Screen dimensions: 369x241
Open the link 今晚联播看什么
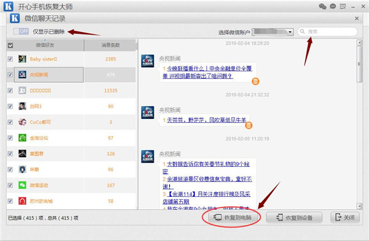(x=207, y=72)
